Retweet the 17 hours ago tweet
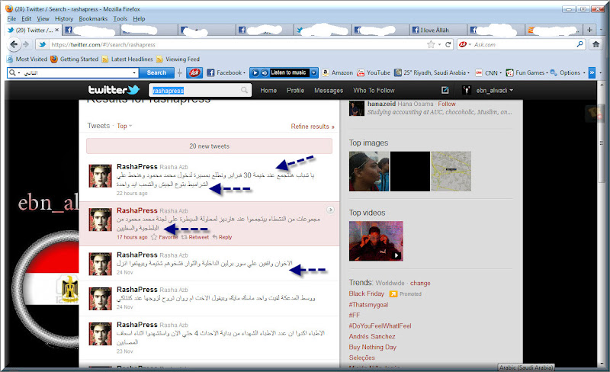The height and width of the screenshot is (372, 610). point(195,237)
